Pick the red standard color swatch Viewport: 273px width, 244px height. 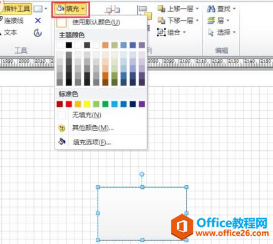click(x=69, y=104)
